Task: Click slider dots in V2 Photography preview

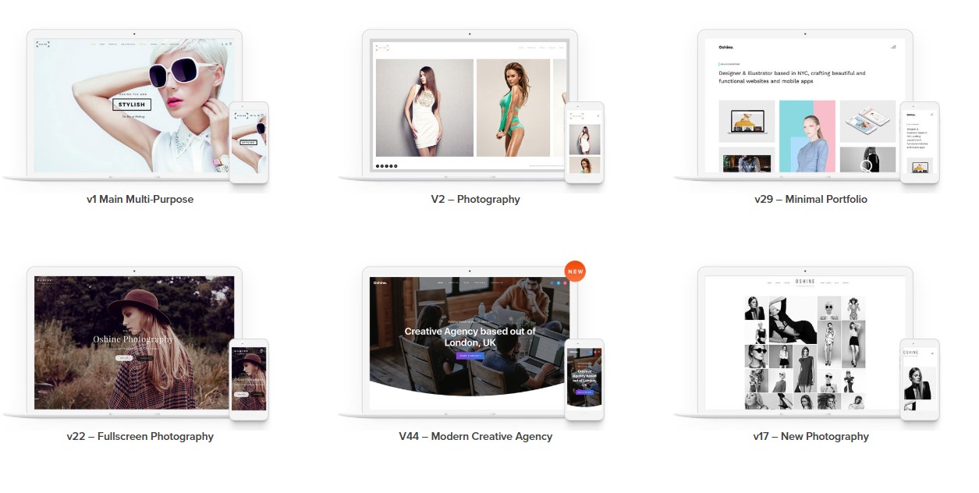Action: [x=386, y=165]
